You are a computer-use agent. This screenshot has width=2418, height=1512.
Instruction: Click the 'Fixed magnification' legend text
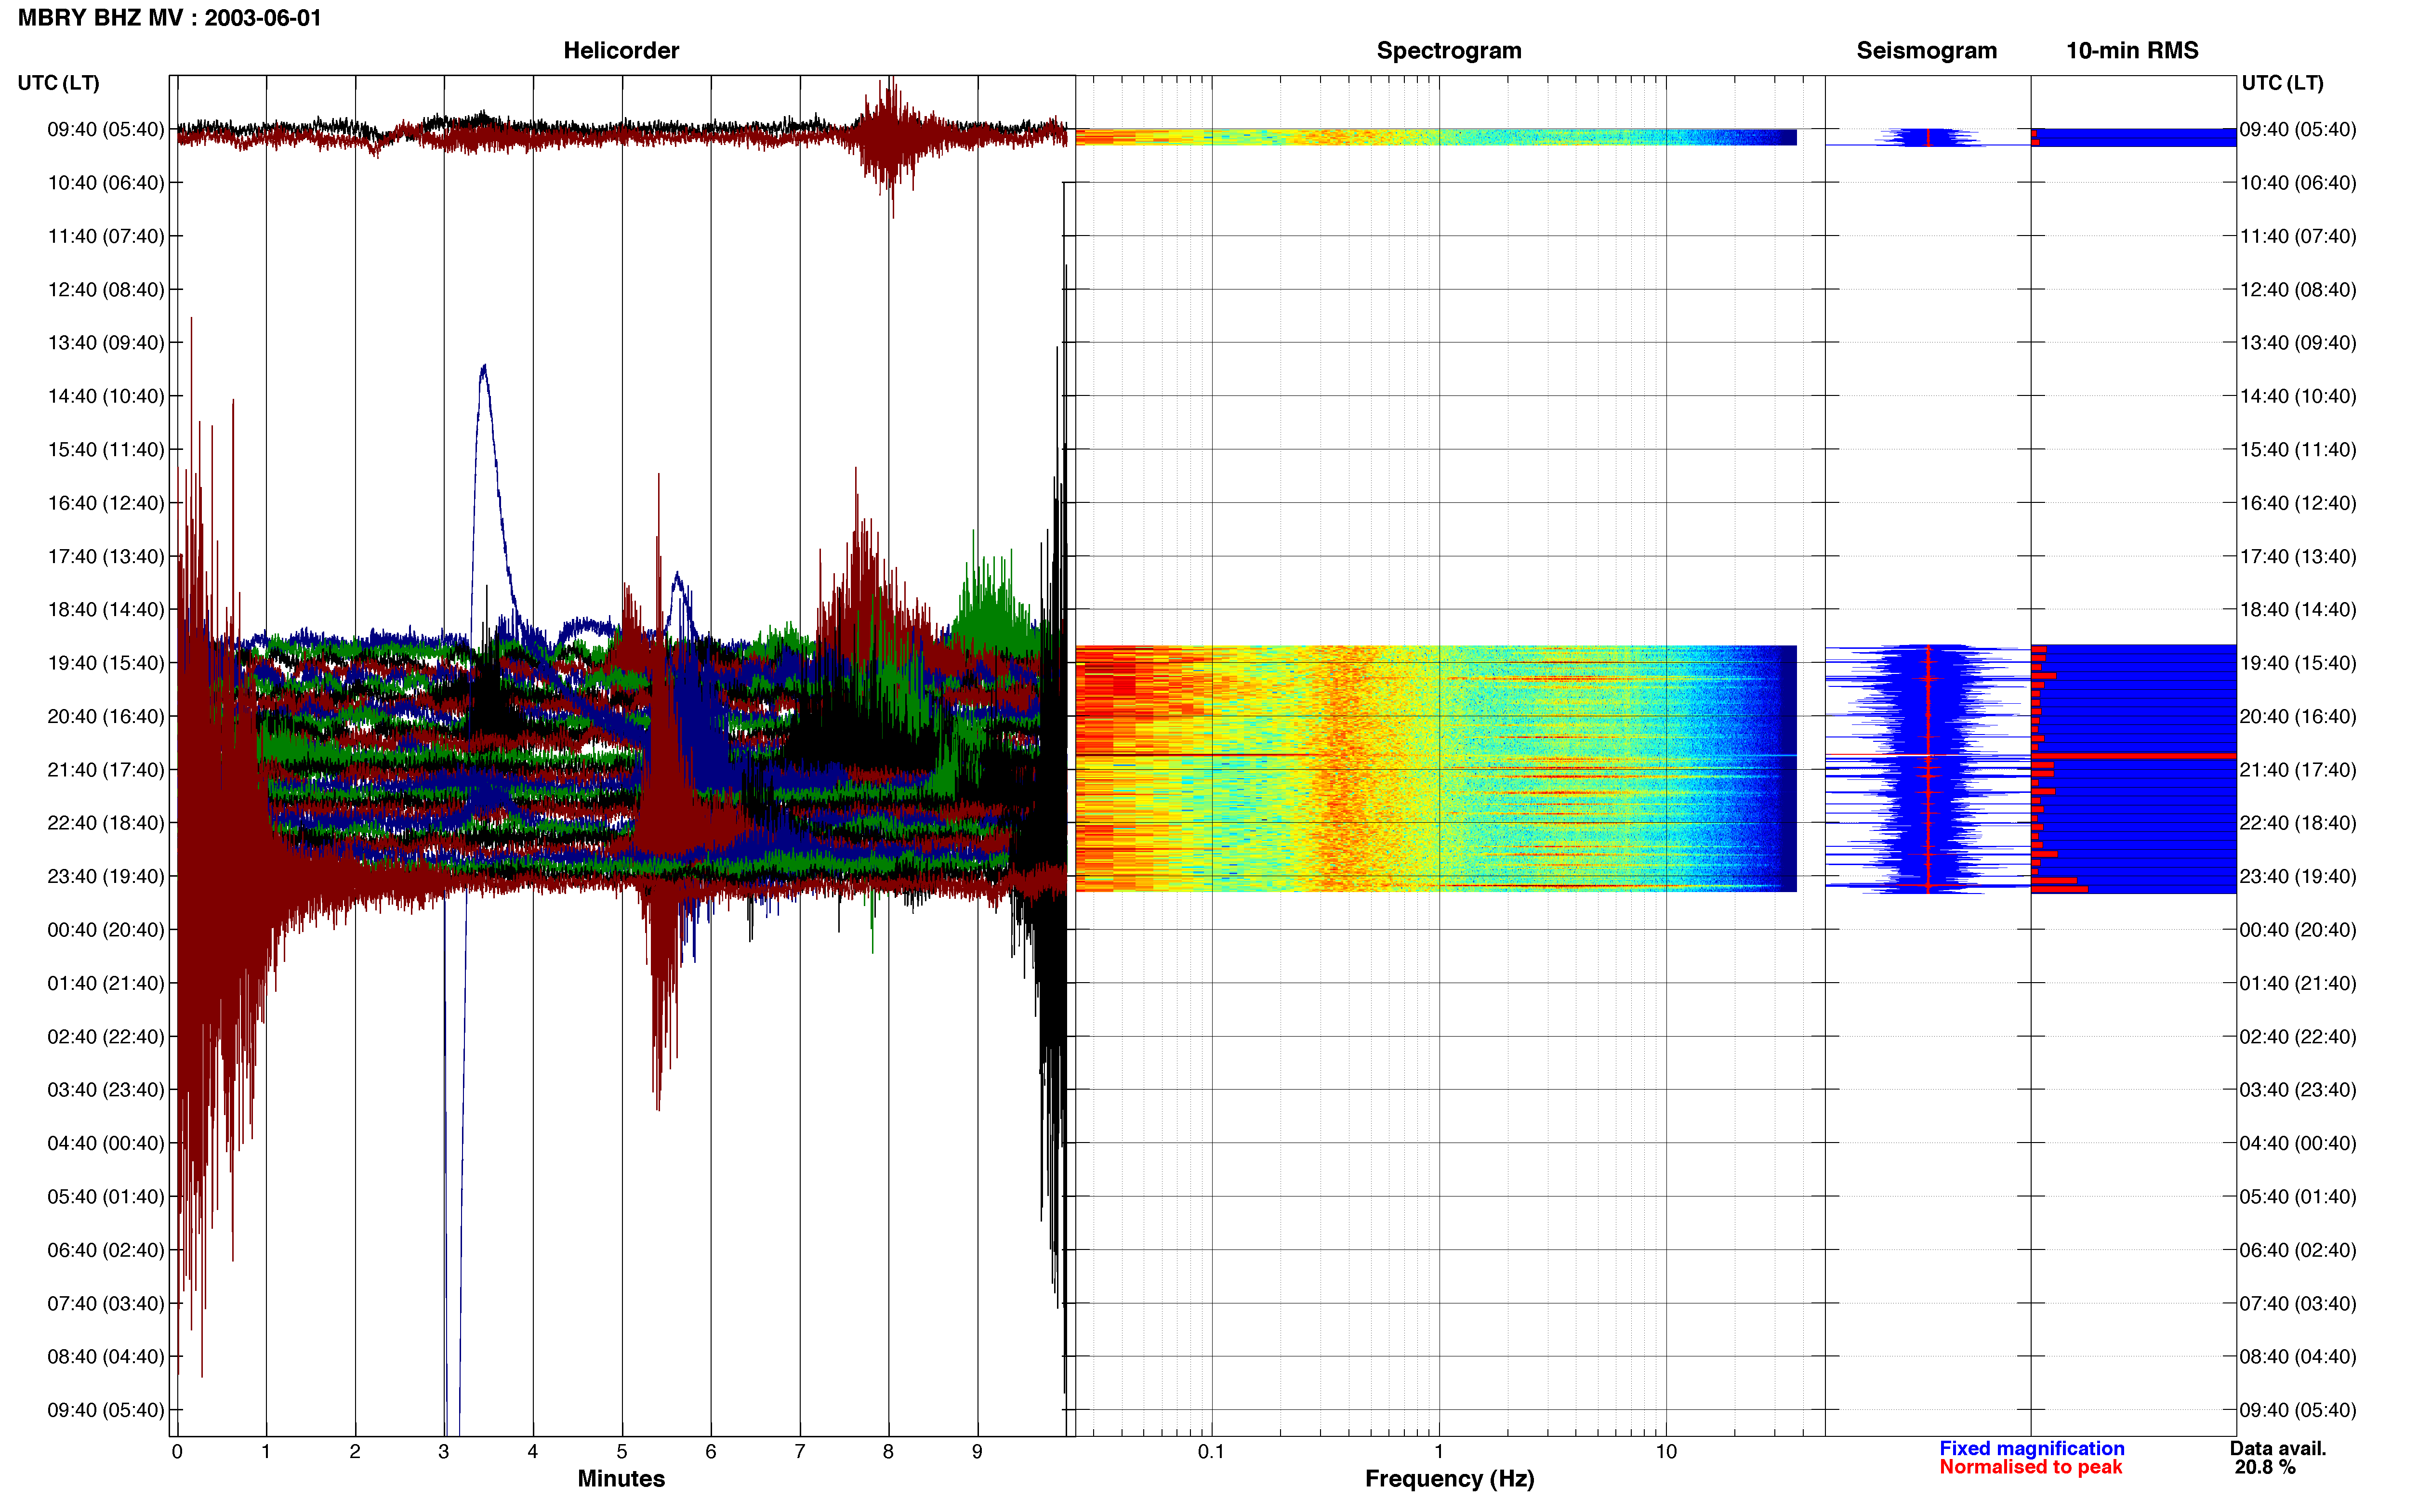(2032, 1448)
